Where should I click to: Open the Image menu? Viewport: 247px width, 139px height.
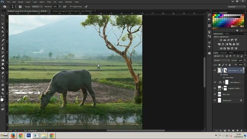20,2
